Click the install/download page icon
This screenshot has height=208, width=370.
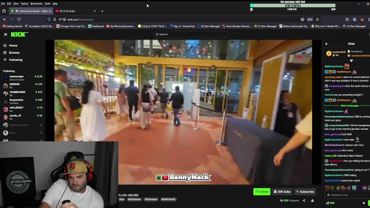coord(302,19)
